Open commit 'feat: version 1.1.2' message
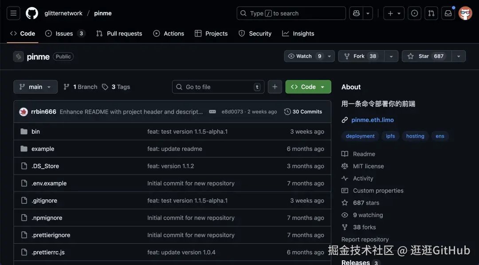Viewport: 479px width, 265px height. [170, 166]
